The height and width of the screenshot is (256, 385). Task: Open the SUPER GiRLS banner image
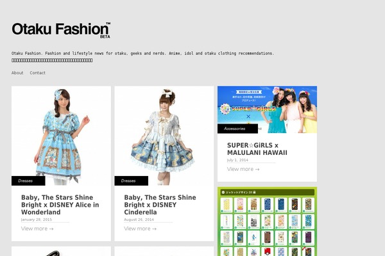click(x=267, y=109)
